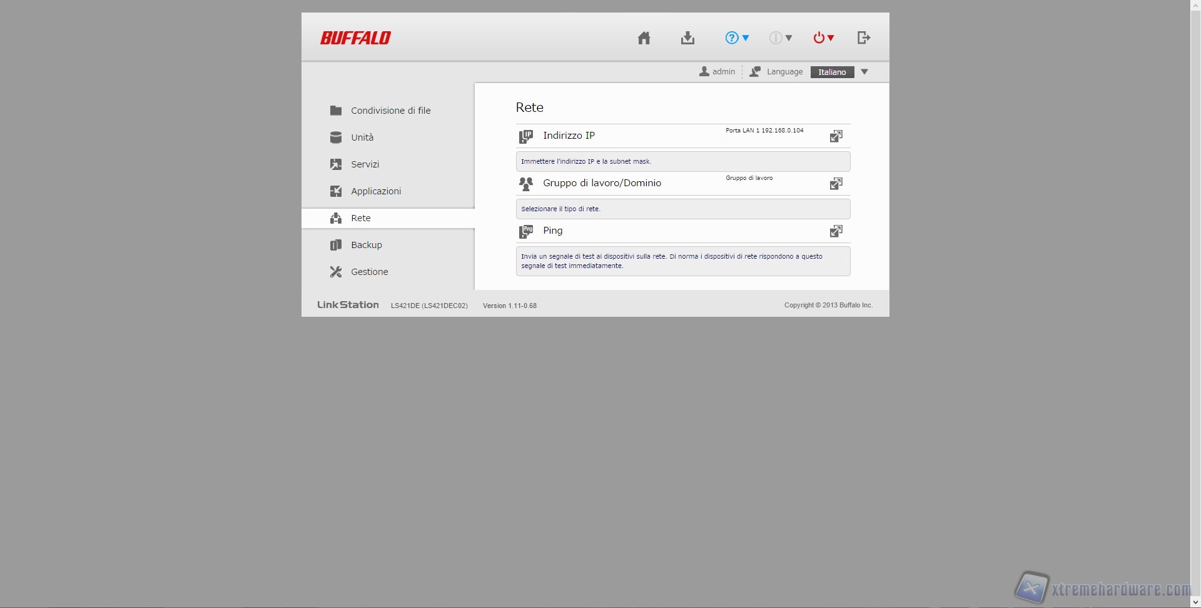Open Gruppo di lavoro/Dominio settings icon
This screenshot has height=608, width=1201.
[x=836, y=184]
